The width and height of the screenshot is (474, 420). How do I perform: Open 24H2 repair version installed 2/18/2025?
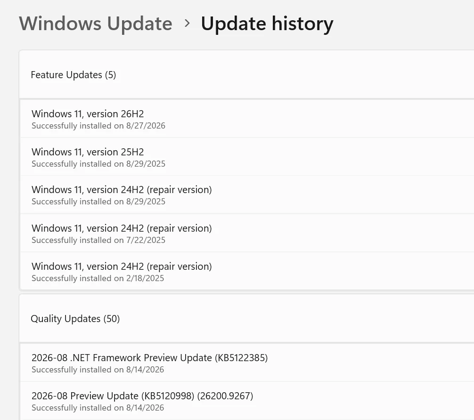[x=247, y=271]
